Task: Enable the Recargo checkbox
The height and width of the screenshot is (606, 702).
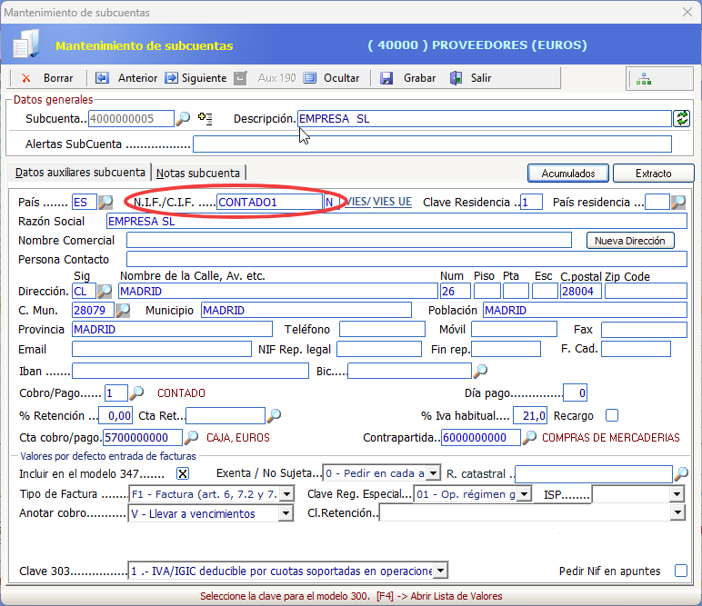Action: point(612,415)
